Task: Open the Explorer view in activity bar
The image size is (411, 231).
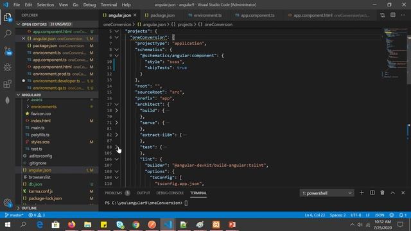Action: click(8, 17)
